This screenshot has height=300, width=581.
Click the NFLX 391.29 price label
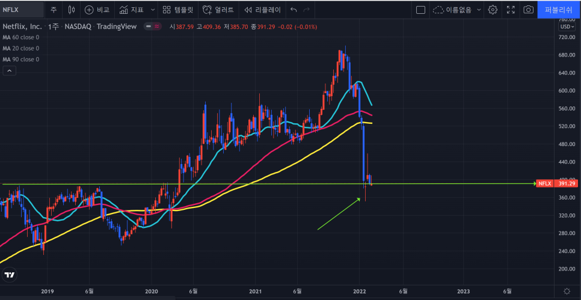(x=558, y=184)
